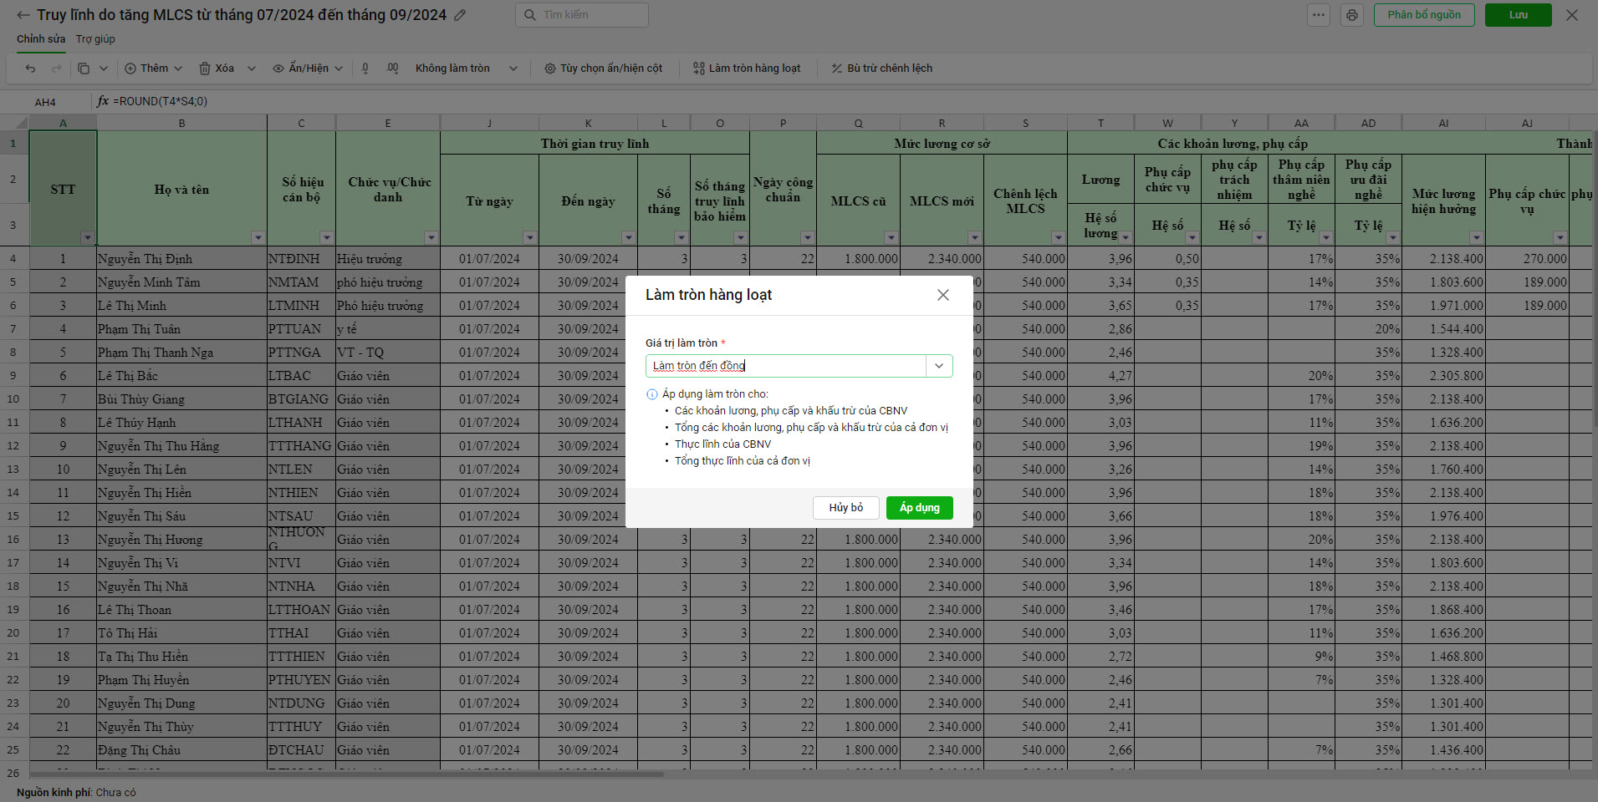This screenshot has width=1598, height=802.
Task: Open the three-dot more options menu
Action: [1319, 15]
